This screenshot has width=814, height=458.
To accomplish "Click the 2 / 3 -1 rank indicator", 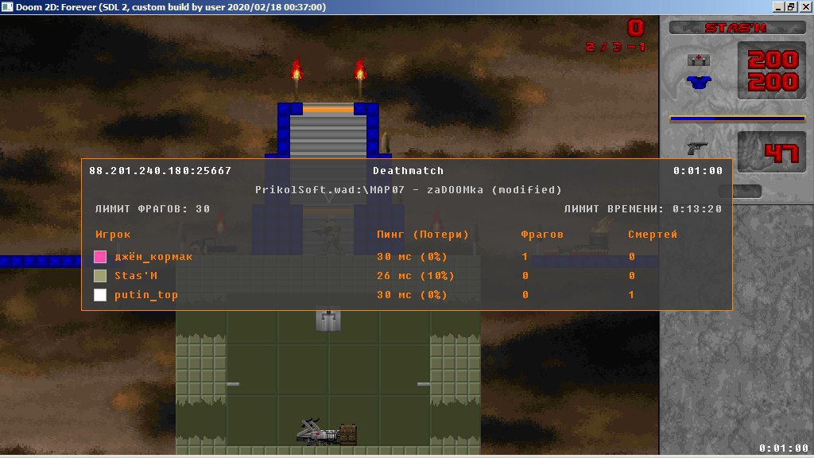I will click(616, 47).
